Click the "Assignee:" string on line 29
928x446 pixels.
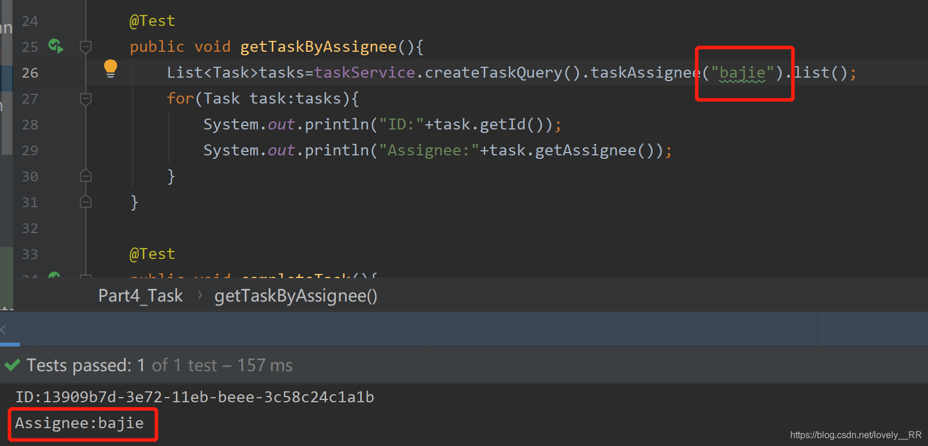[429, 150]
